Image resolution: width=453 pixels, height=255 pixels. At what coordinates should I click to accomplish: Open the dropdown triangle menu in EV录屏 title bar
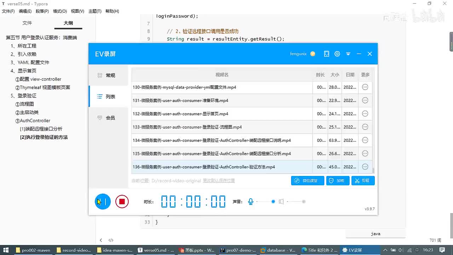coord(348,54)
